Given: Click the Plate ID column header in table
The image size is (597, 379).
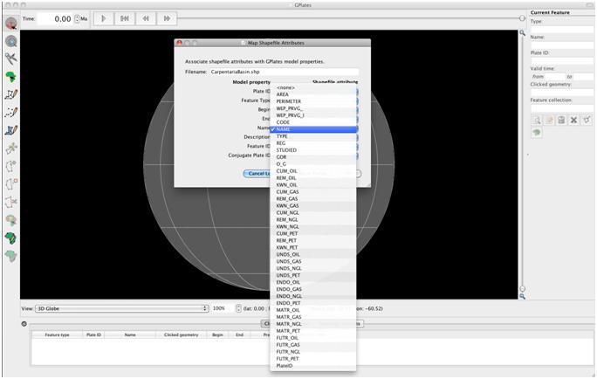Looking at the screenshot, I should [x=93, y=334].
